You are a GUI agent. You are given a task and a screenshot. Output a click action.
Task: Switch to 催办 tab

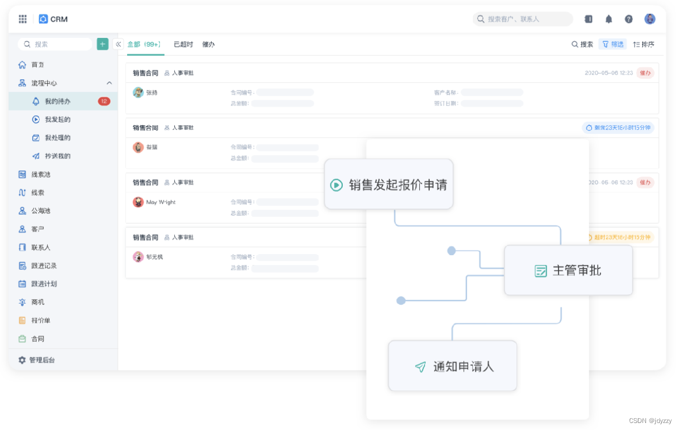coord(209,44)
